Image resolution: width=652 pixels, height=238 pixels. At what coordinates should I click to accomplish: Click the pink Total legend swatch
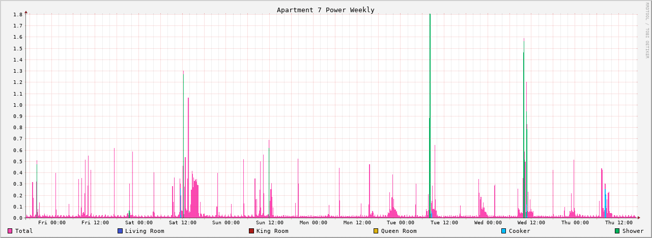pyautogui.click(x=10, y=231)
